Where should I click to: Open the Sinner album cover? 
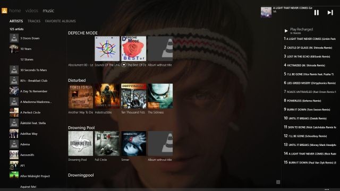click(133, 143)
